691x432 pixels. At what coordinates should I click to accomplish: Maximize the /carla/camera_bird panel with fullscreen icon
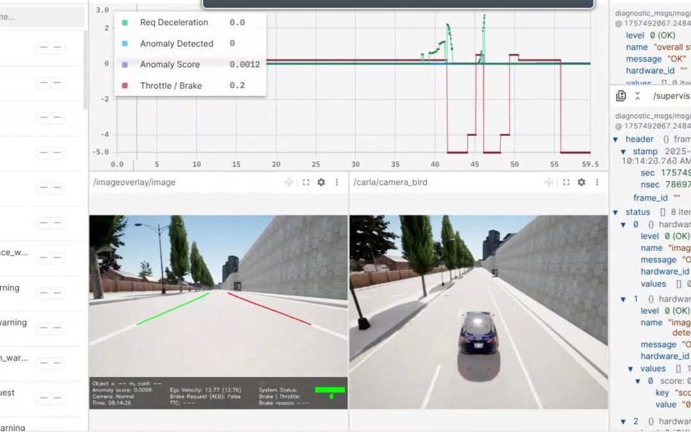(566, 182)
